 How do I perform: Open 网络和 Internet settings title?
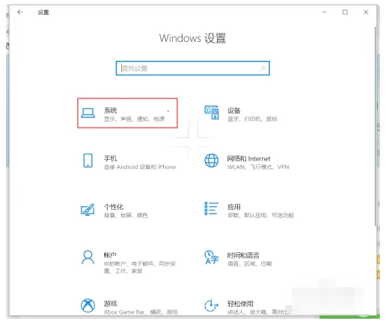[x=248, y=158]
